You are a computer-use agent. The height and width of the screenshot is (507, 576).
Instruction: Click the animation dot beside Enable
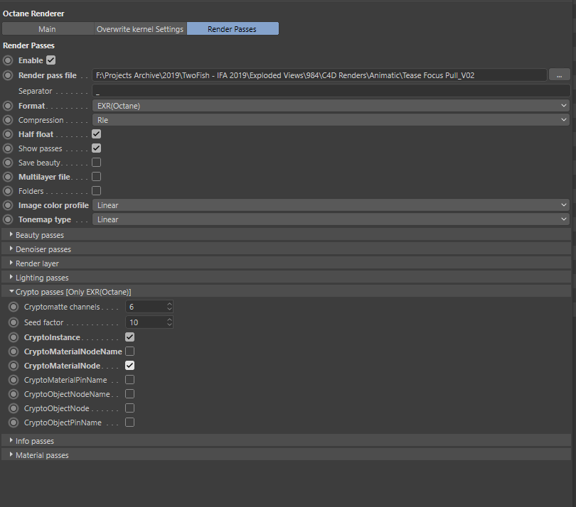click(8, 60)
